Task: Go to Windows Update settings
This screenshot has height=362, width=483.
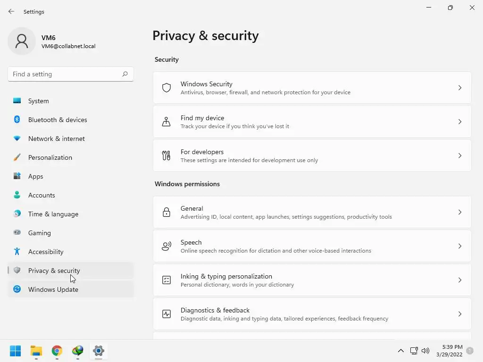Action: (x=53, y=289)
